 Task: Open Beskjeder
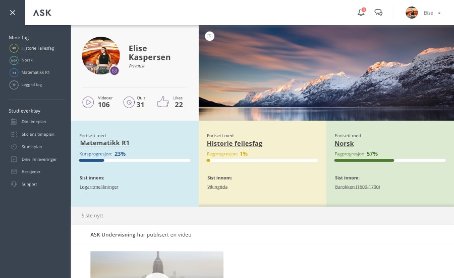tap(31, 171)
